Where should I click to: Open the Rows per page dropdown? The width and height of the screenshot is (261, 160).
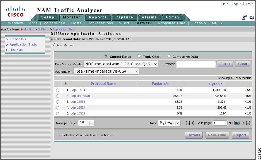(x=86, y=123)
